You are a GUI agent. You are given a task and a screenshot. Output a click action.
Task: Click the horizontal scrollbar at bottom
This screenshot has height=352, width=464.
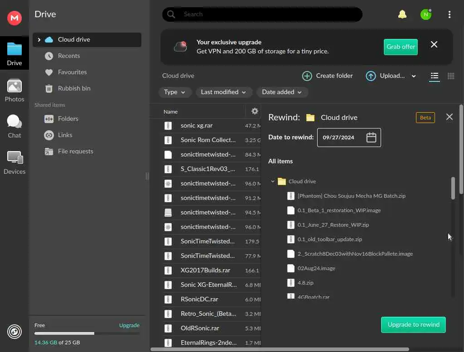280,349
